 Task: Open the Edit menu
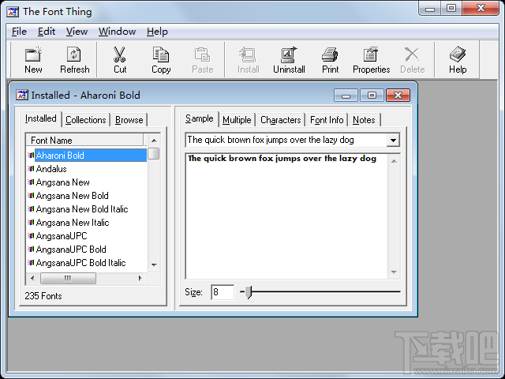47,32
